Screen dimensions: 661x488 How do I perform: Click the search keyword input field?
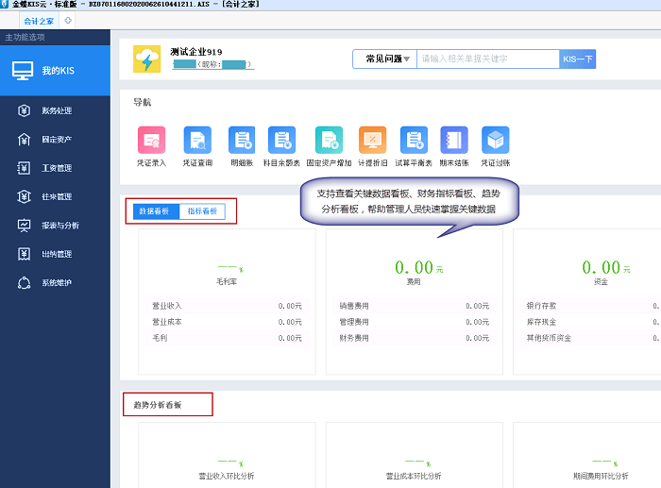point(486,59)
